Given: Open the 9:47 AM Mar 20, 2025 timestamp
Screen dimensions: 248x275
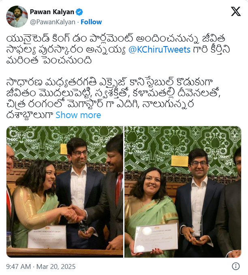Looking at the screenshot, I should [x=41, y=267].
